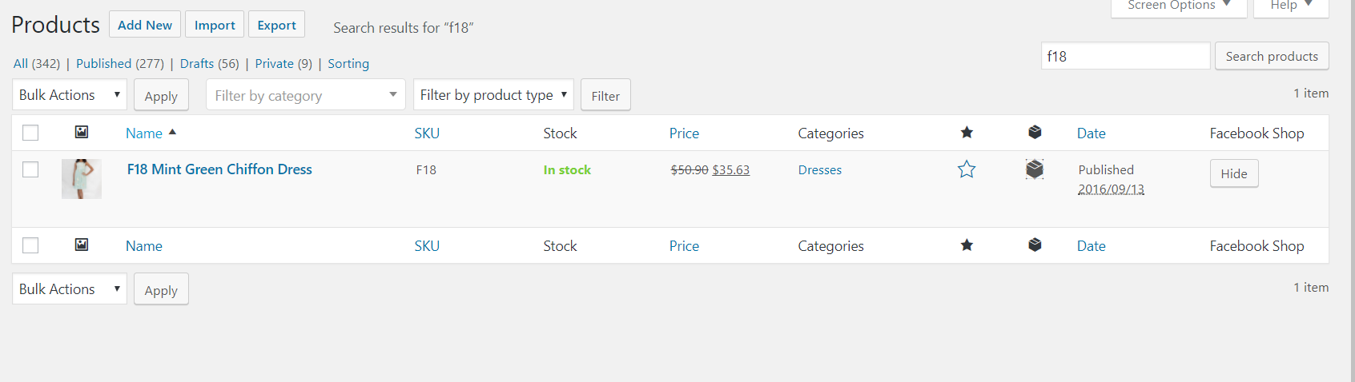Tick the select-all checkbox in header row
Image resolution: width=1355 pixels, height=382 pixels.
30,133
